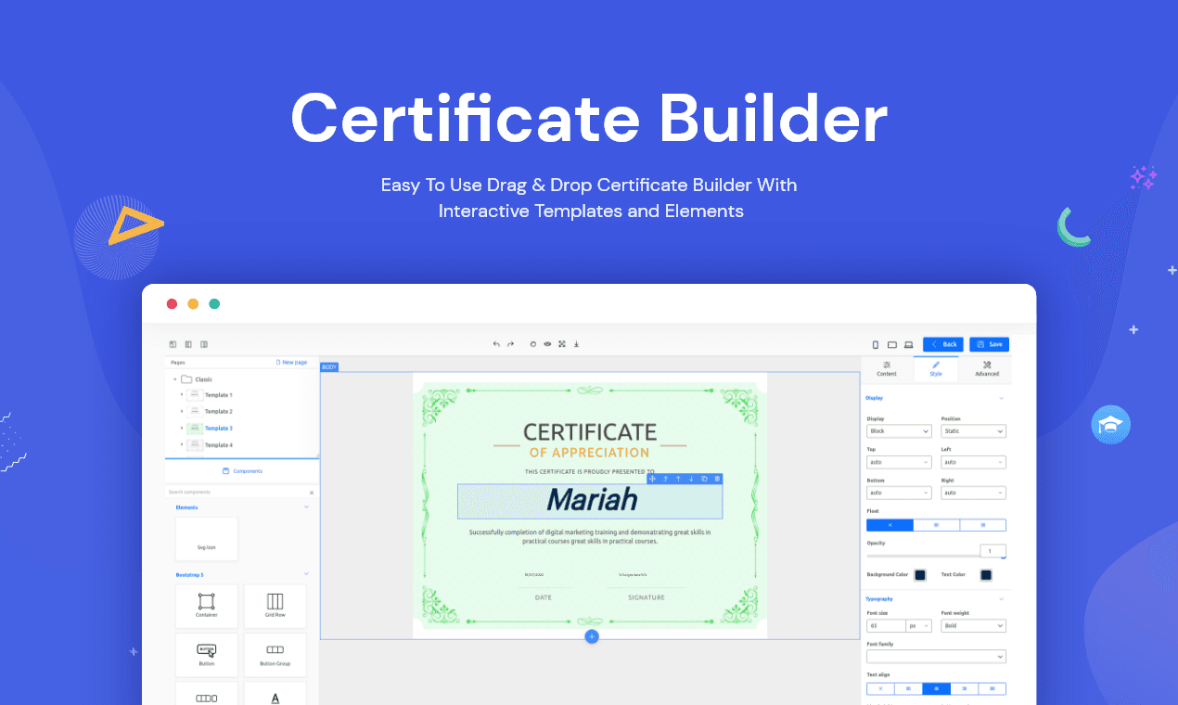The image size is (1178, 705).
Task: Open the Advanced tab
Action: tap(987, 369)
